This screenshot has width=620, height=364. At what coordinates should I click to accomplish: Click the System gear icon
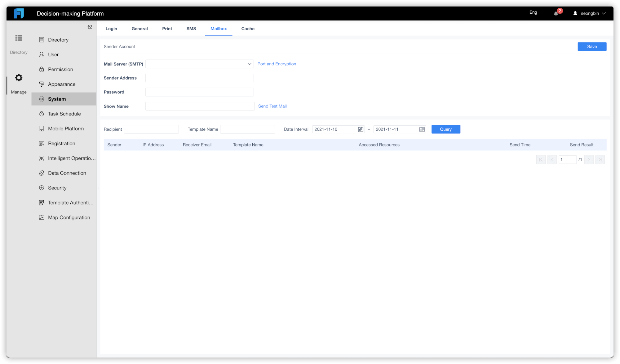tap(42, 99)
